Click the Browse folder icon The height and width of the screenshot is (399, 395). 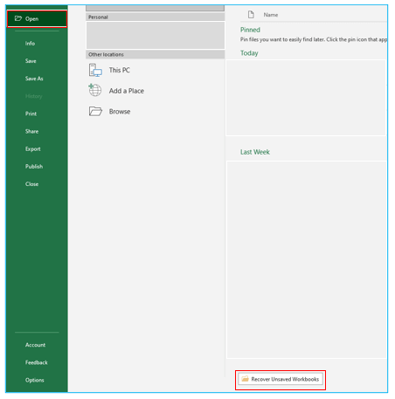click(x=95, y=111)
